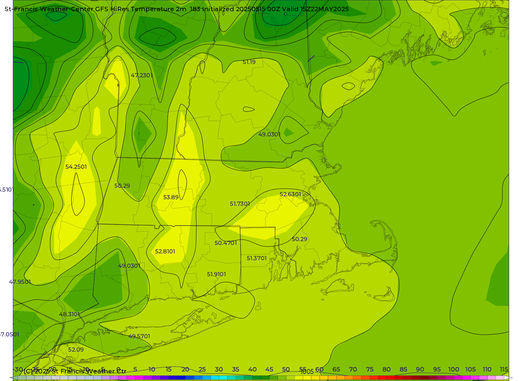Click the 51.3701 temperature label

(257, 258)
